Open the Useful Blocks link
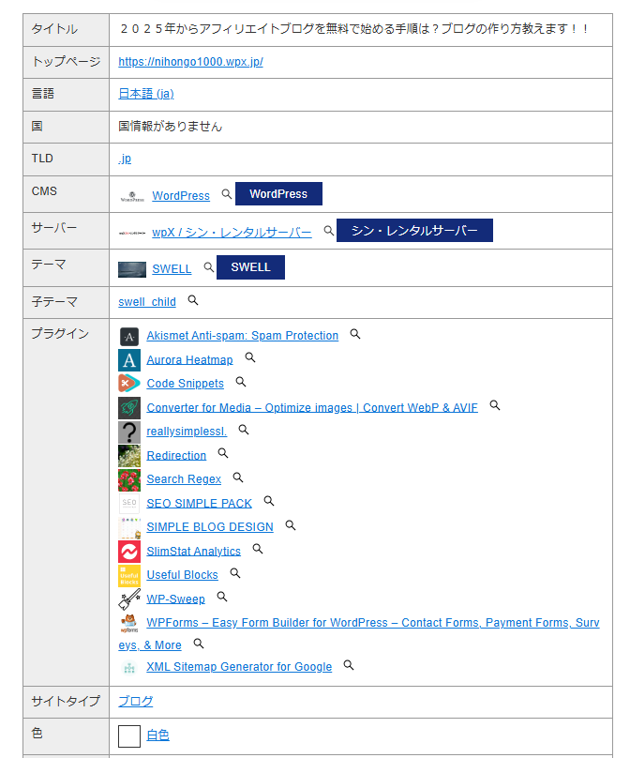This screenshot has width=630, height=758. pos(183,575)
